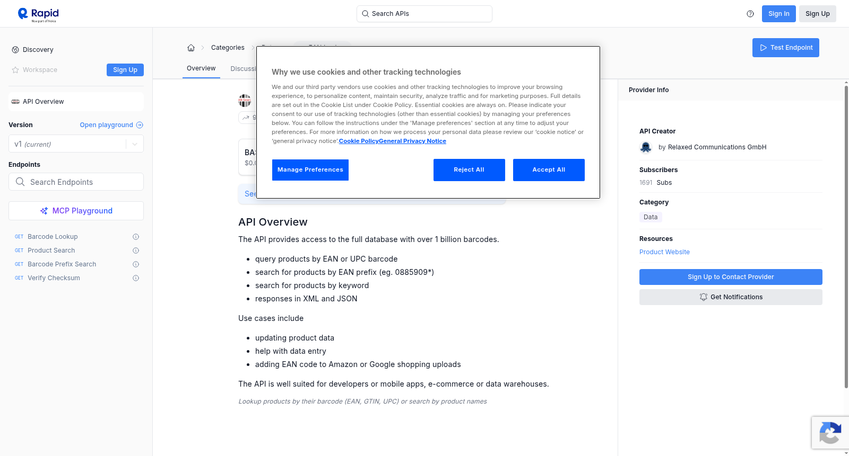Image resolution: width=849 pixels, height=456 pixels.
Task: Switch to the Overview tab
Action: [201, 68]
